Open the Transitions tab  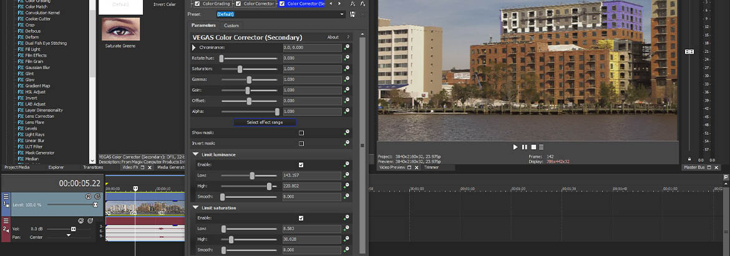93,167
